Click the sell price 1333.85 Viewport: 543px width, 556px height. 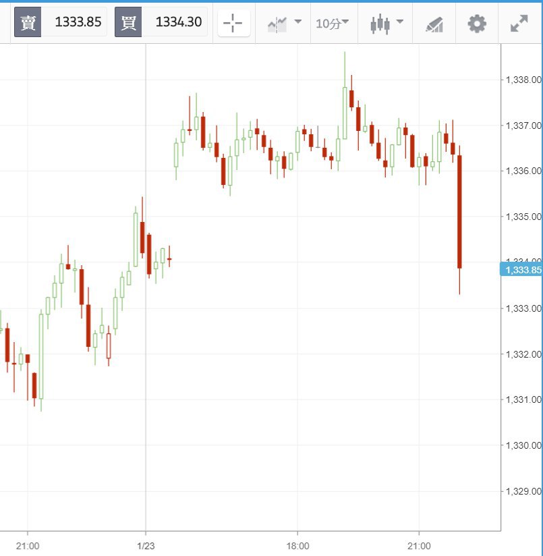click(x=78, y=22)
